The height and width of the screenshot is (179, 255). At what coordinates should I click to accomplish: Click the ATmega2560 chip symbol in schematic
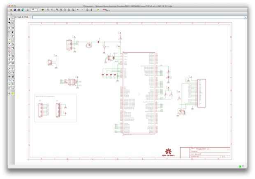click(139, 93)
